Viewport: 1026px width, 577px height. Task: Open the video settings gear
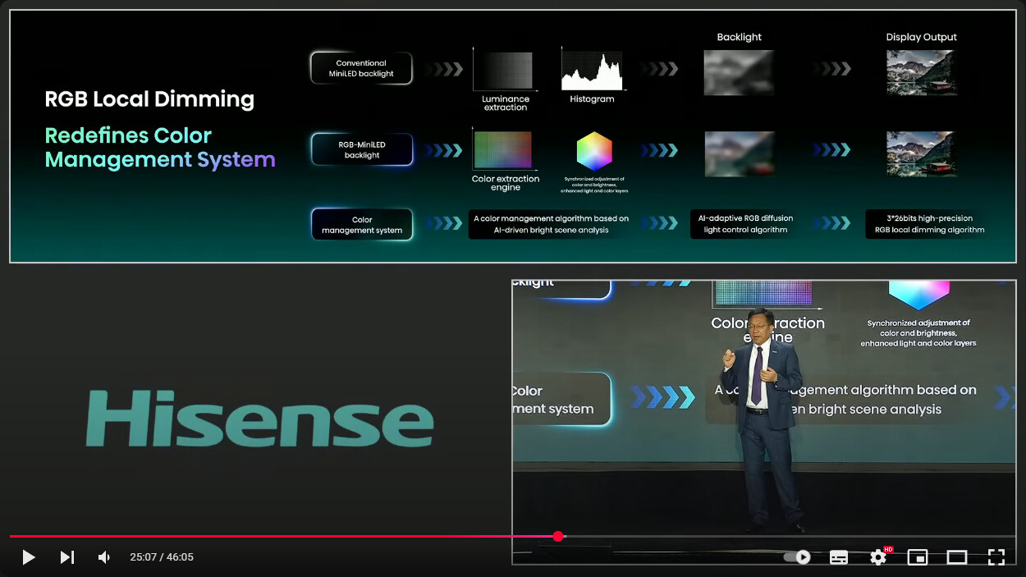(x=878, y=557)
